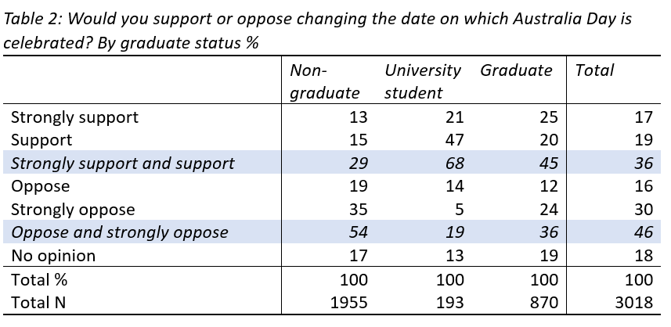Select the value 47 in the Support row

click(454, 140)
